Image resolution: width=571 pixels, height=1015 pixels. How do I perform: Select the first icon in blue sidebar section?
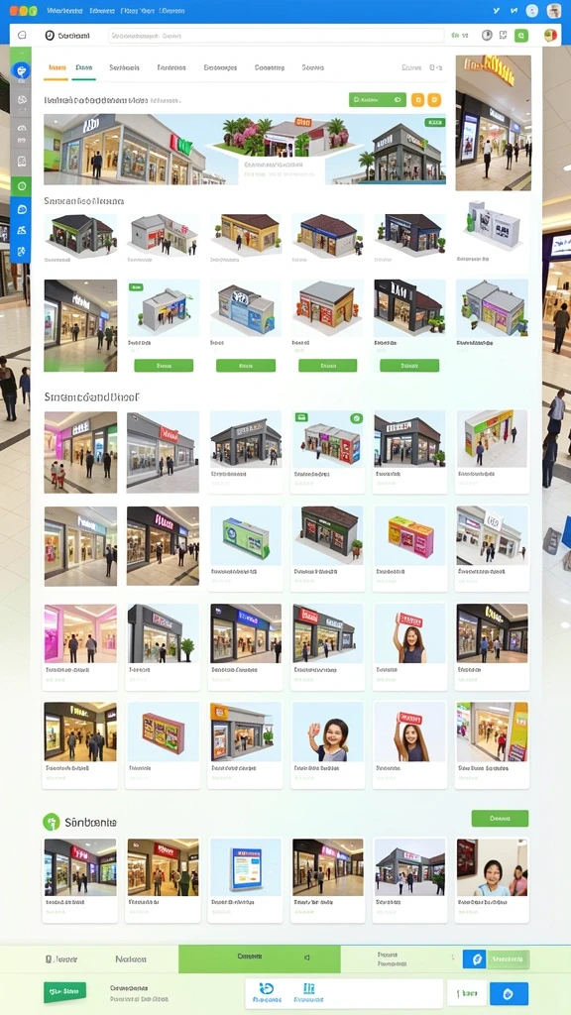22,209
